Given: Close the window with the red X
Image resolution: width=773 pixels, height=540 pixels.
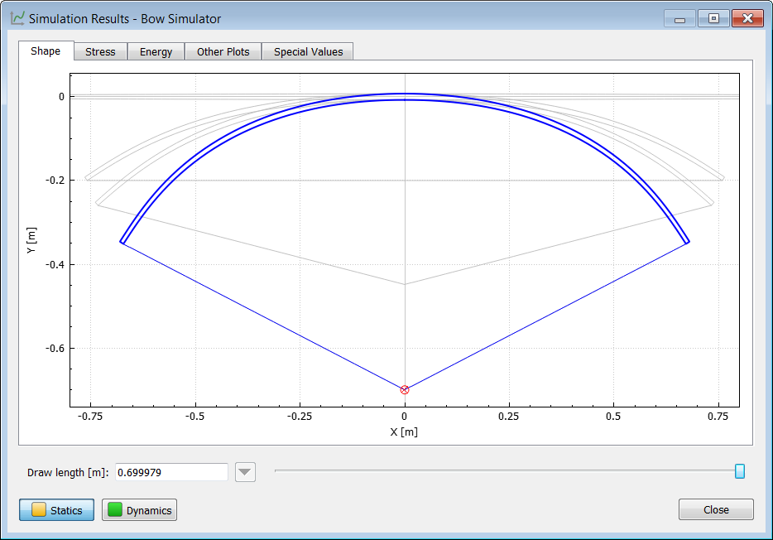Looking at the screenshot, I should click(x=747, y=19).
